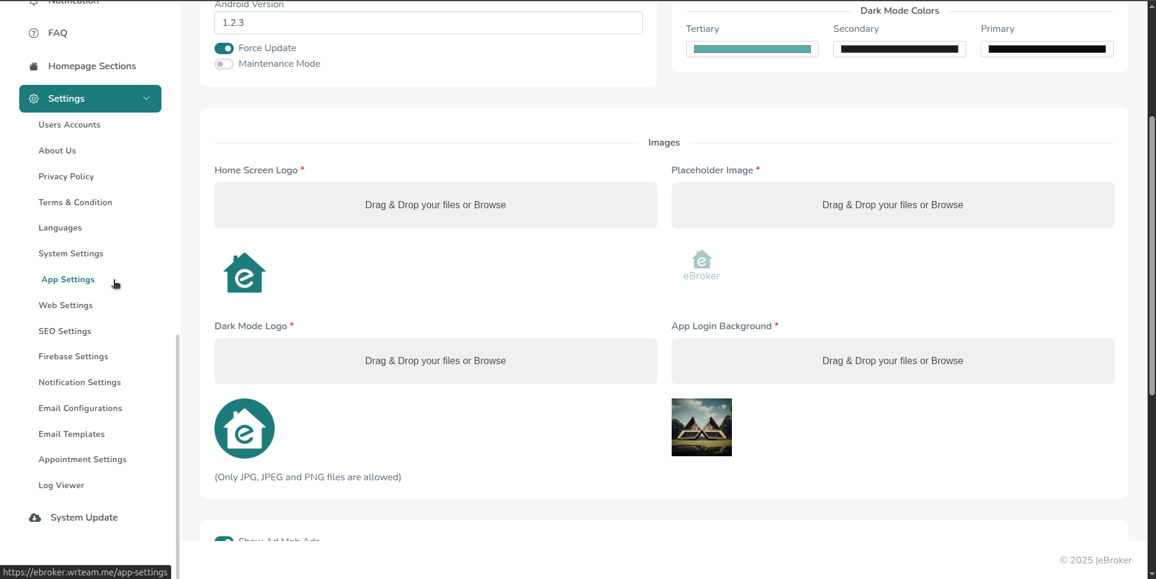Open the Log Viewer
Image resolution: width=1156 pixels, height=579 pixels.
tap(61, 485)
